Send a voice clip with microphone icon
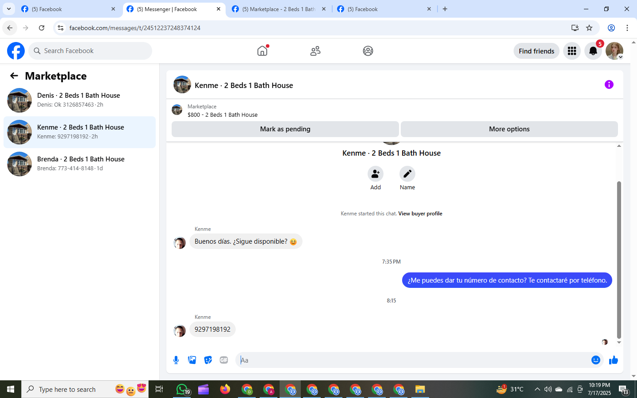 coord(176,360)
